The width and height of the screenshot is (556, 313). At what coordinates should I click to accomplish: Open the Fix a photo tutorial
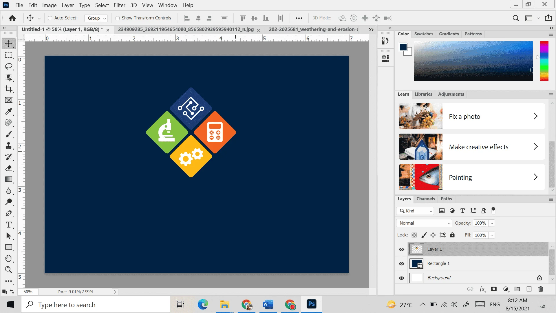(x=472, y=116)
